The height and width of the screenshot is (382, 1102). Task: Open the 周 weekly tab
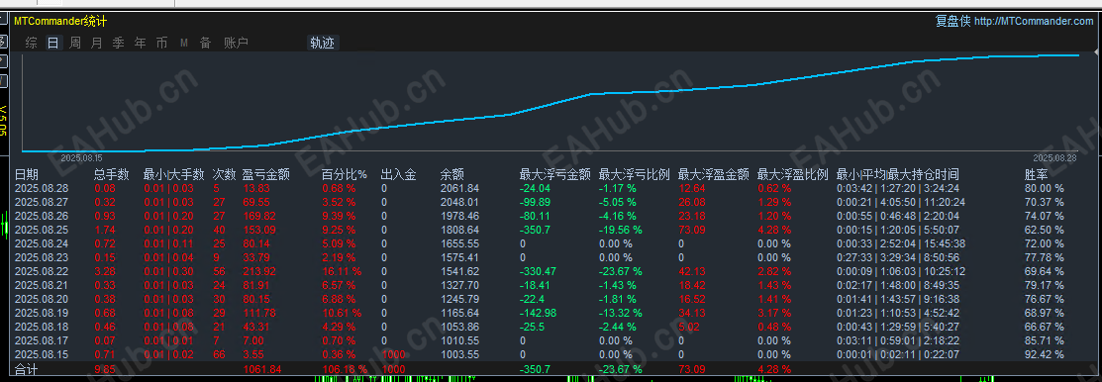click(x=74, y=43)
